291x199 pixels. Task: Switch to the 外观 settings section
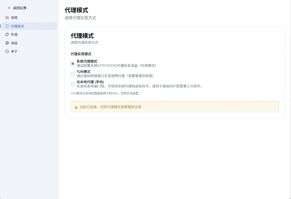click(x=14, y=35)
